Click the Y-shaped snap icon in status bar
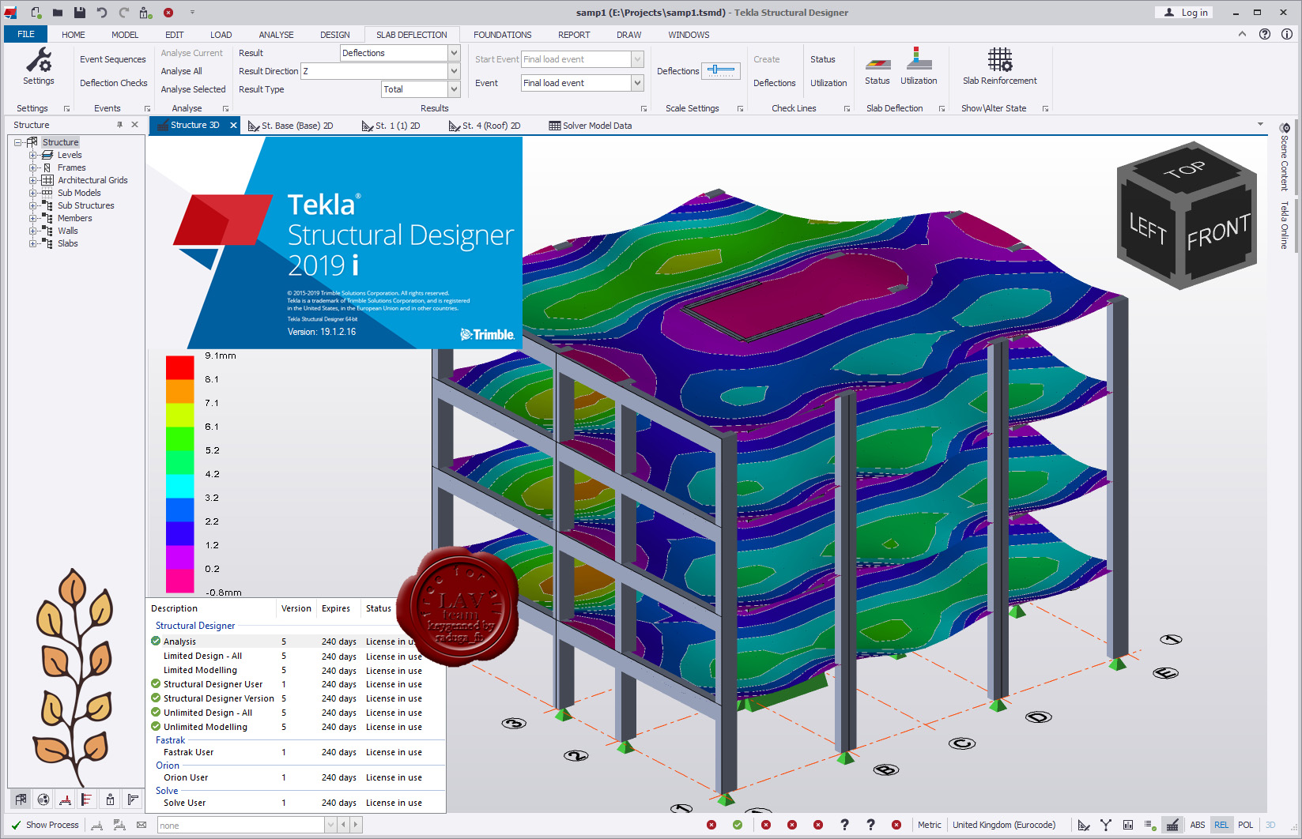Screen dimensions: 1302x839 tap(1106, 825)
